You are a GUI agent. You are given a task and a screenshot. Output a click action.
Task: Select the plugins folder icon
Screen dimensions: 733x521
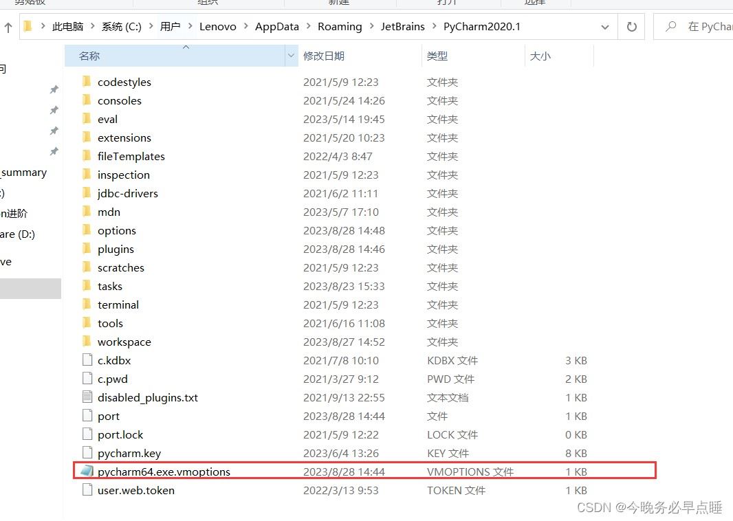point(87,249)
